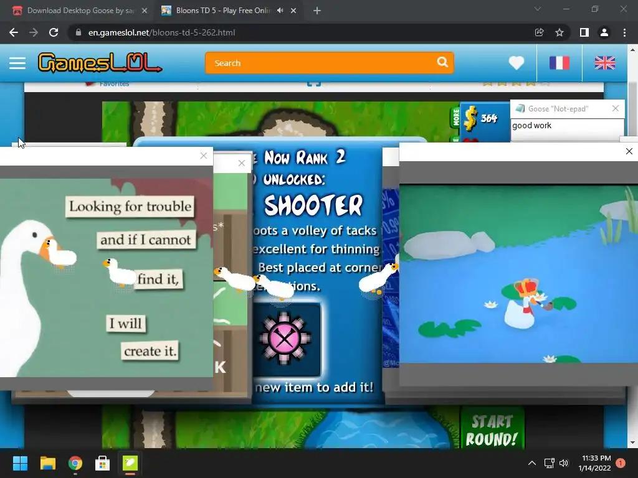The height and width of the screenshot is (478, 638).
Task: Click the Desktop Goose taskbar icon
Action: point(130,463)
